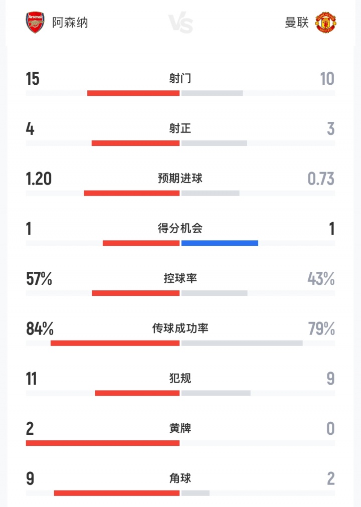Click the Arsenal club crest
This screenshot has height=507, width=361.
click(x=35, y=23)
